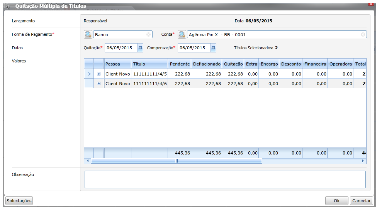
Task: Click Encargo 0,00 in row 111111111/4/5
Action: (x=269, y=74)
